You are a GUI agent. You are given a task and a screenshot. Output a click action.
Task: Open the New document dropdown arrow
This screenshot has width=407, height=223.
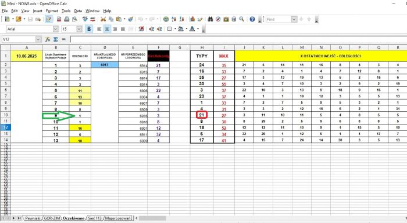pyautogui.click(x=12, y=19)
